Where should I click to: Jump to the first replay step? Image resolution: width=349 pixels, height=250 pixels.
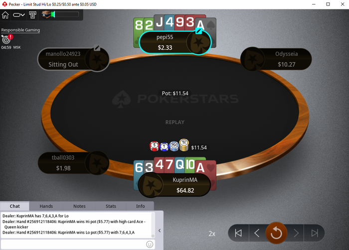click(238, 233)
